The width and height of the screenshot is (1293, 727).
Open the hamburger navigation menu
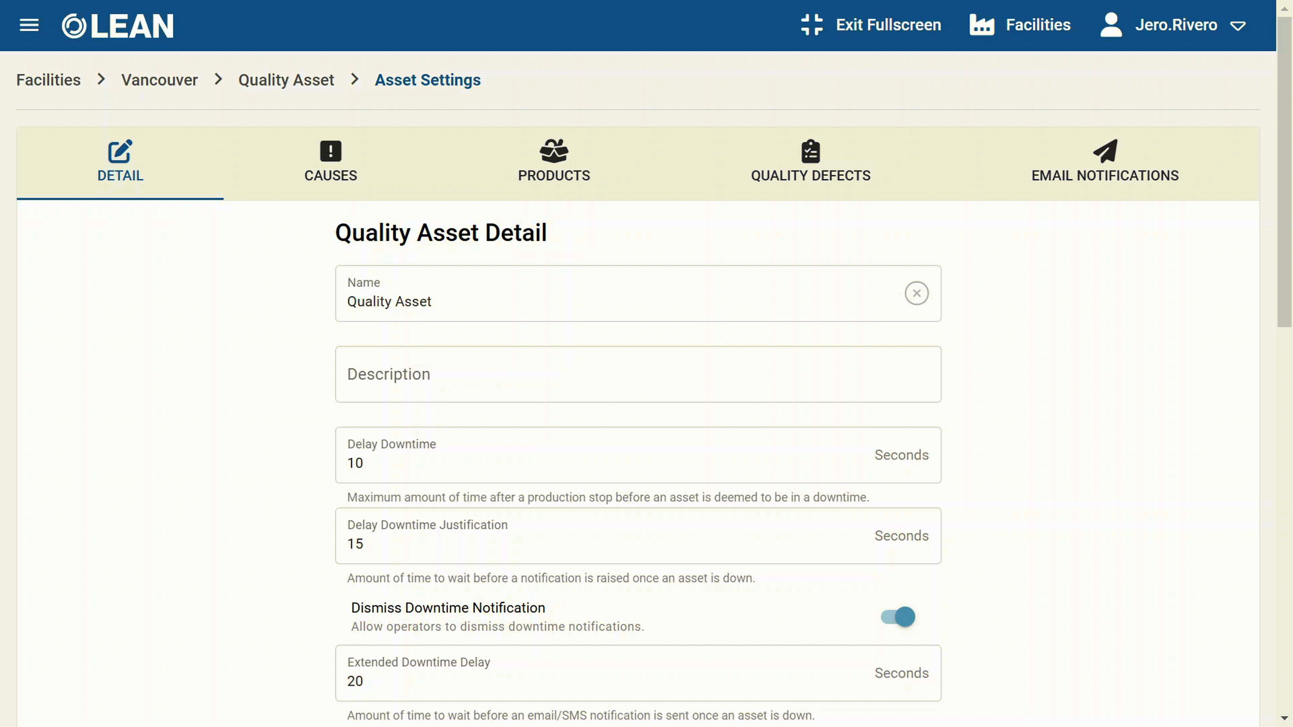(x=29, y=25)
